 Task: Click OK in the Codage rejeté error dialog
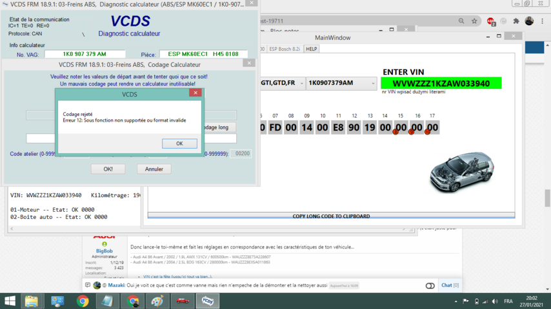[179, 144]
